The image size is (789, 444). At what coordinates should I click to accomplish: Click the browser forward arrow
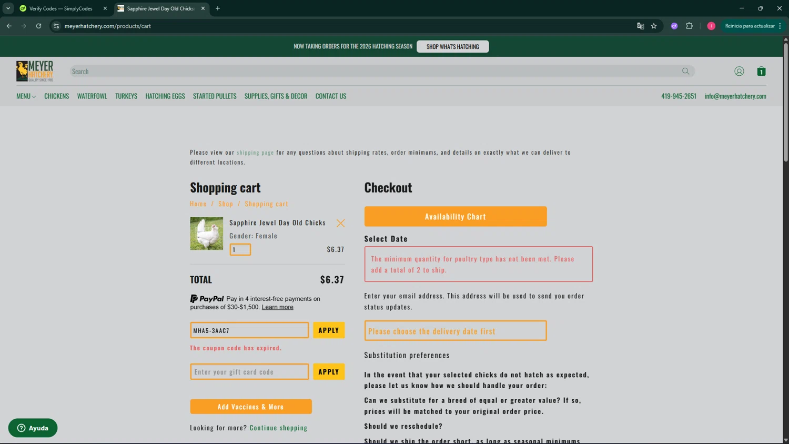[x=24, y=26]
